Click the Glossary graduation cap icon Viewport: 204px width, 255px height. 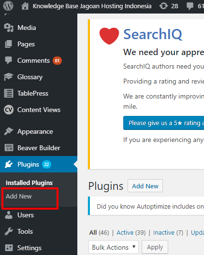click(9, 77)
